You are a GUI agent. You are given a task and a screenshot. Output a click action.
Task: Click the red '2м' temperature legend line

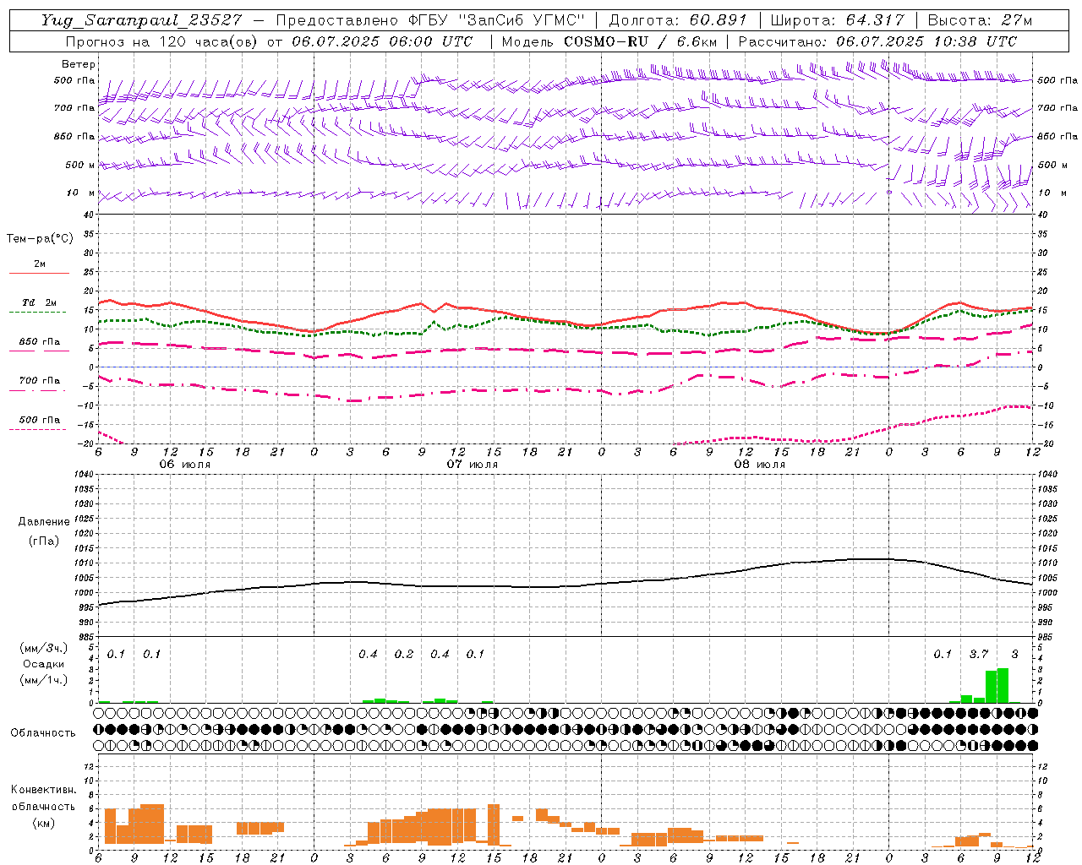[x=39, y=273]
